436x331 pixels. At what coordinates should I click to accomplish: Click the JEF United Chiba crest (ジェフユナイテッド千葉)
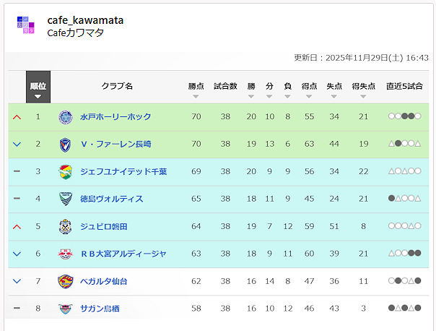(66, 171)
